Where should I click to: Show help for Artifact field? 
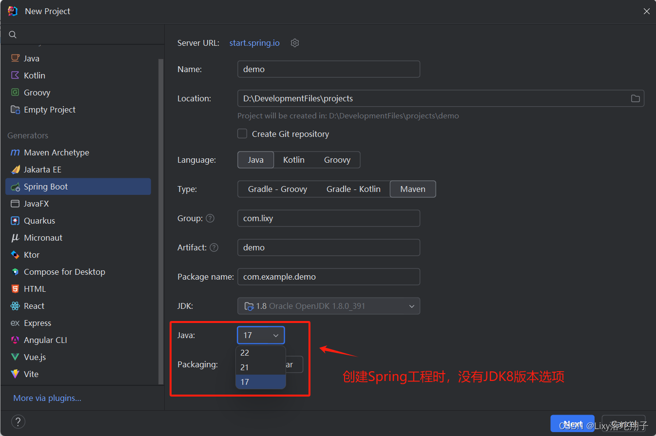214,247
